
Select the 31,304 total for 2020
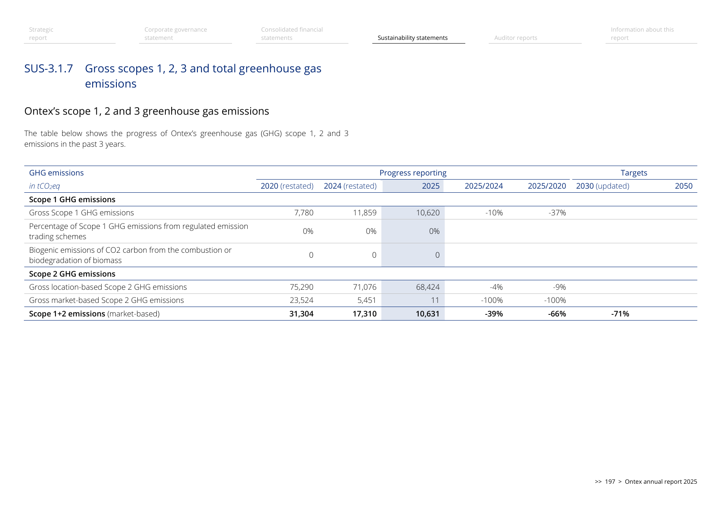click(x=302, y=314)
